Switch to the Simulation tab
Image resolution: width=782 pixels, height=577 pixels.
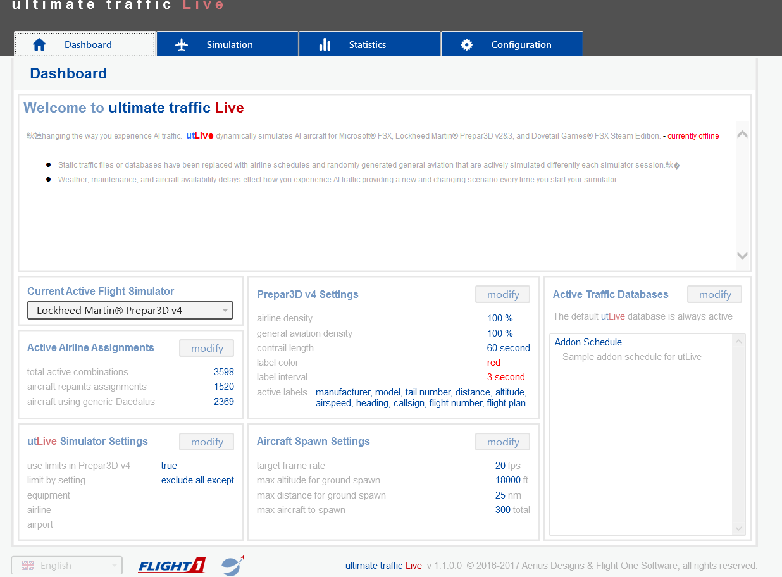(228, 44)
